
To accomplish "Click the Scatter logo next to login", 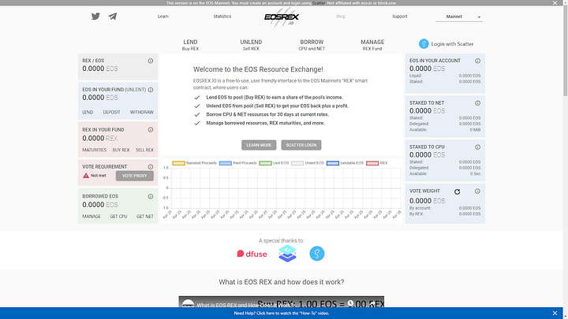I will [x=424, y=44].
